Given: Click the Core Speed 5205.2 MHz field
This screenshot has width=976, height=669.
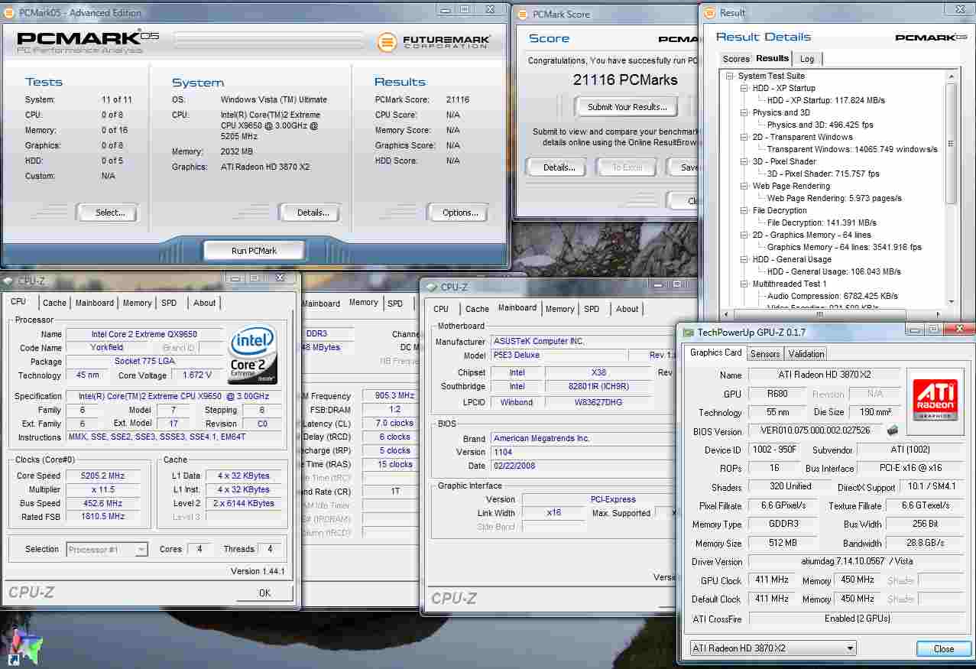Looking at the screenshot, I should click(x=102, y=476).
